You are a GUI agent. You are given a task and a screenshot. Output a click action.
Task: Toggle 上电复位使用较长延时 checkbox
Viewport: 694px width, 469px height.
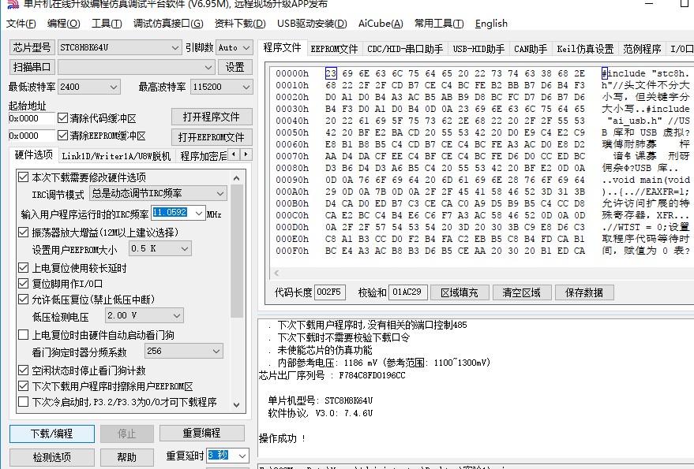24,267
